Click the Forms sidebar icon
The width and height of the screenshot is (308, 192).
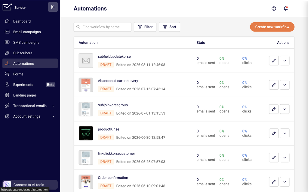click(7, 74)
